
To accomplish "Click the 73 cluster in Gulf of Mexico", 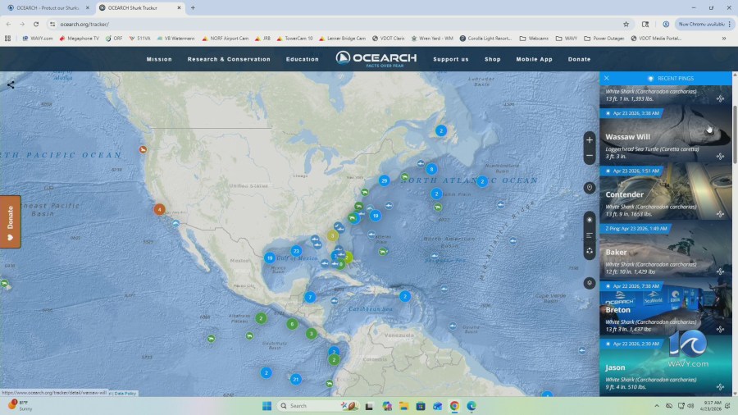I will tap(296, 251).
